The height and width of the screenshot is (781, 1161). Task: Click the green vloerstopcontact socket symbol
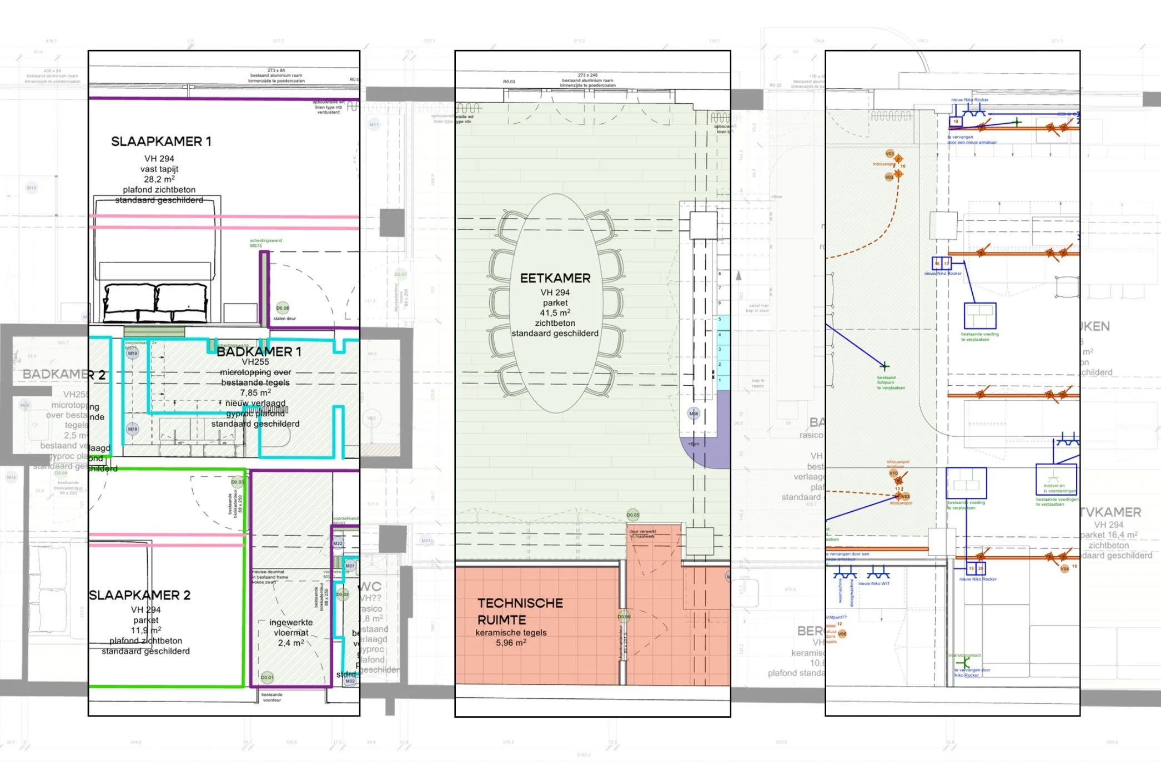pos(963,663)
